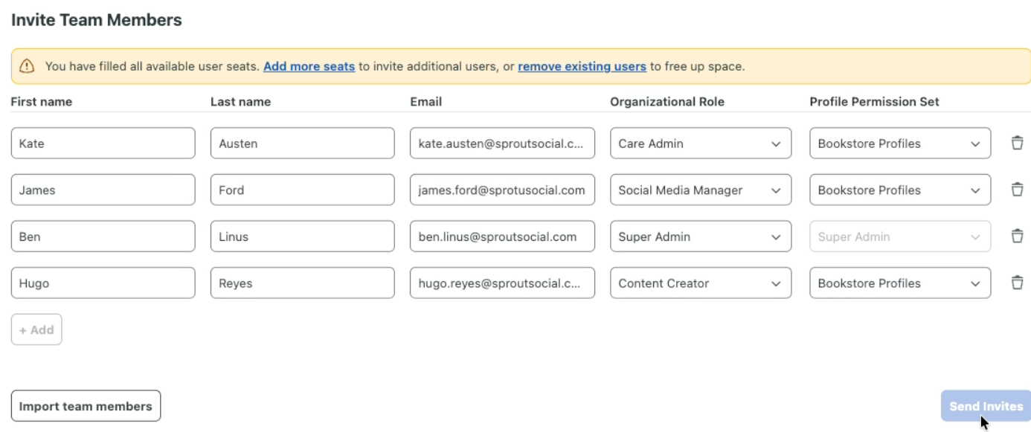Click the Send Invites button

tap(986, 406)
